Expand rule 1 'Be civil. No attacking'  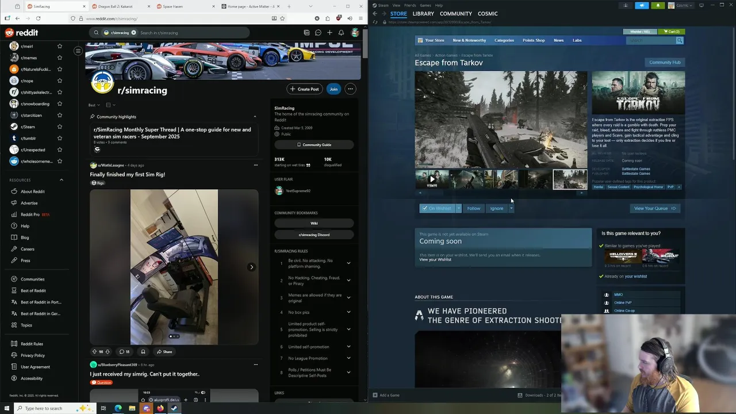pyautogui.click(x=348, y=263)
